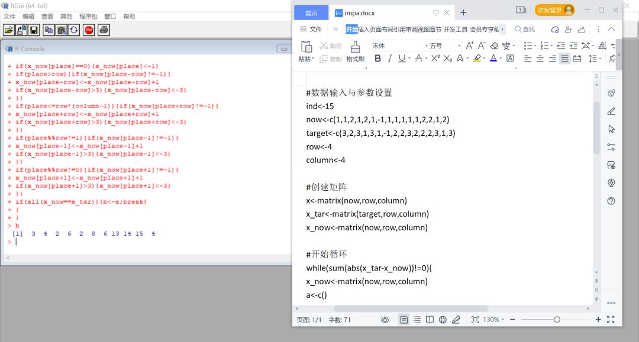The width and height of the screenshot is (639, 342).
Task: Increase paragraph indent
Action: (573, 45)
